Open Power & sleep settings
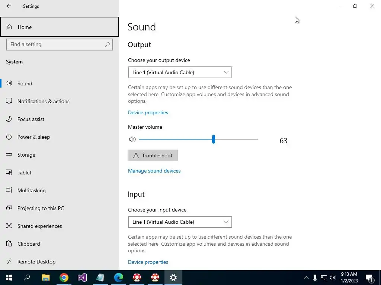Screen dimensions: 381x285 click(60, 137)
